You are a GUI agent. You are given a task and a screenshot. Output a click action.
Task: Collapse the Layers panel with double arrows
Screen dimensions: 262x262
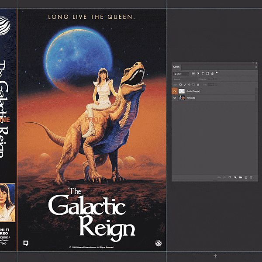coord(253,63)
